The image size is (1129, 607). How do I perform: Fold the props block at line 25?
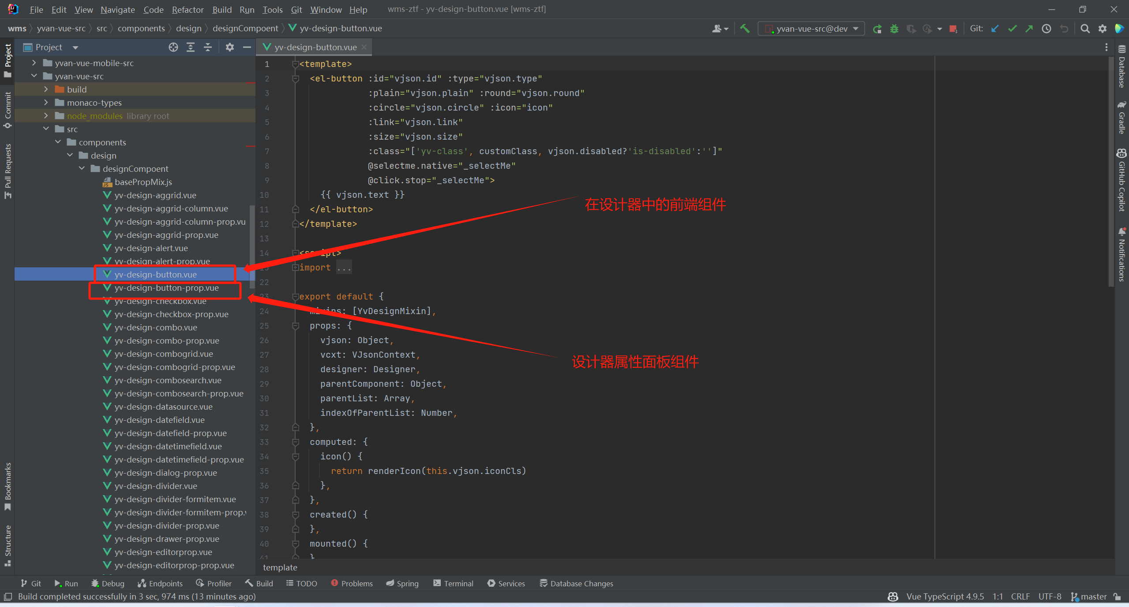tap(295, 326)
